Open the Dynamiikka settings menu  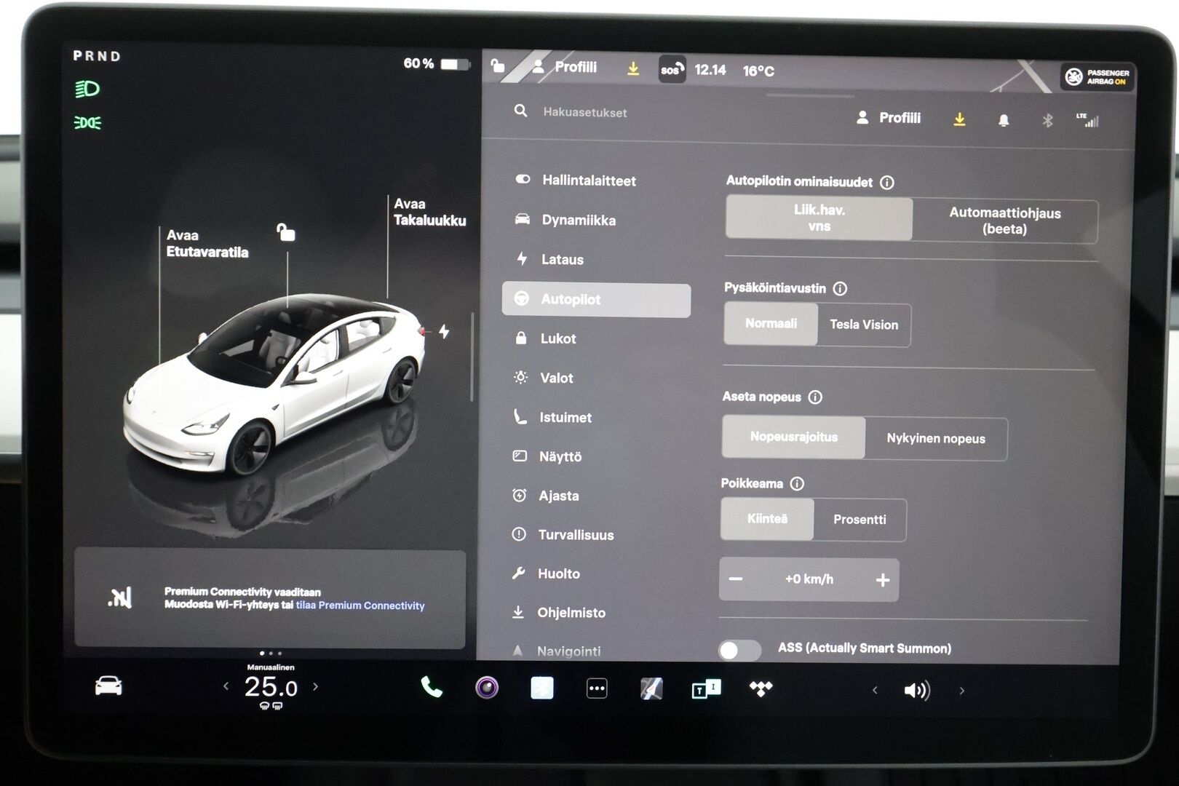click(565, 220)
